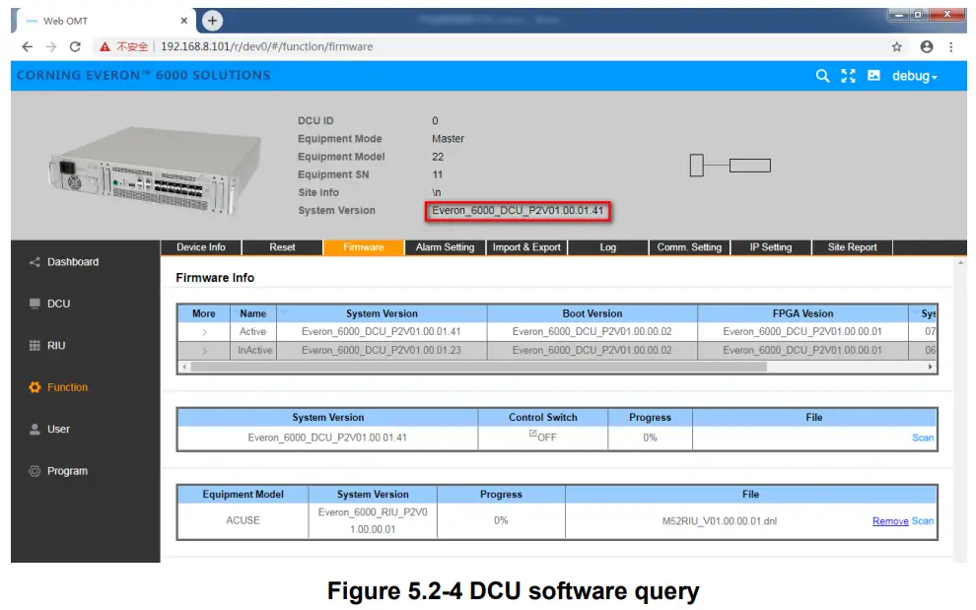Close the Web OMT browser tab
Screen dimensions: 976x610
(183, 21)
